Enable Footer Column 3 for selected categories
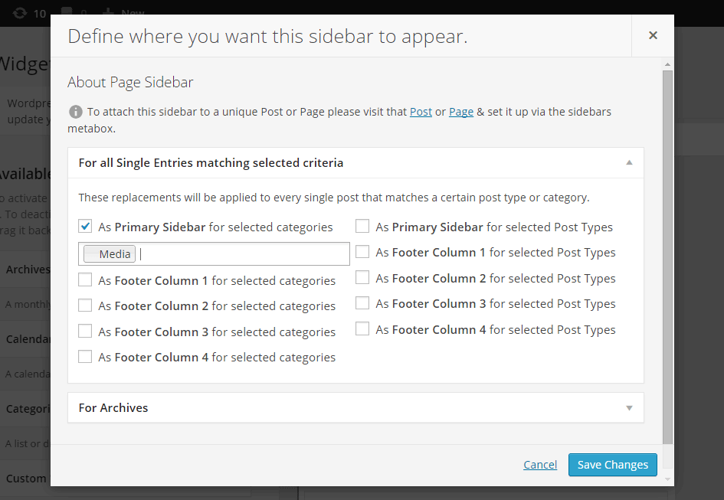The image size is (724, 500). pos(84,331)
